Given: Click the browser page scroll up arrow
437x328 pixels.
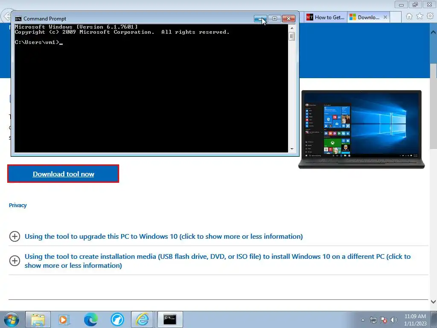Looking at the screenshot, I should [x=433, y=32].
